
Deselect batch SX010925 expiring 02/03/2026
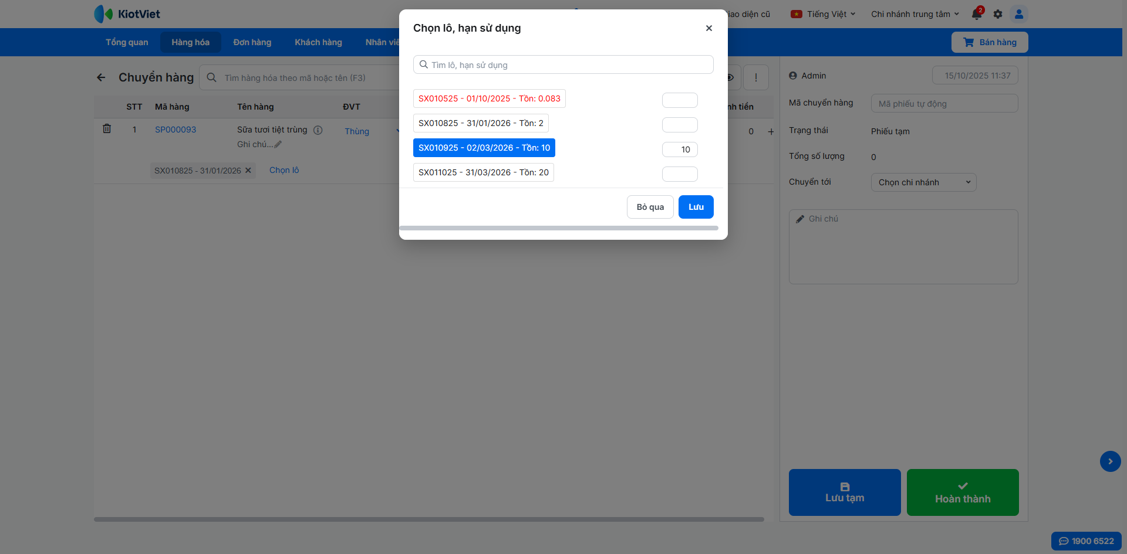(x=484, y=148)
